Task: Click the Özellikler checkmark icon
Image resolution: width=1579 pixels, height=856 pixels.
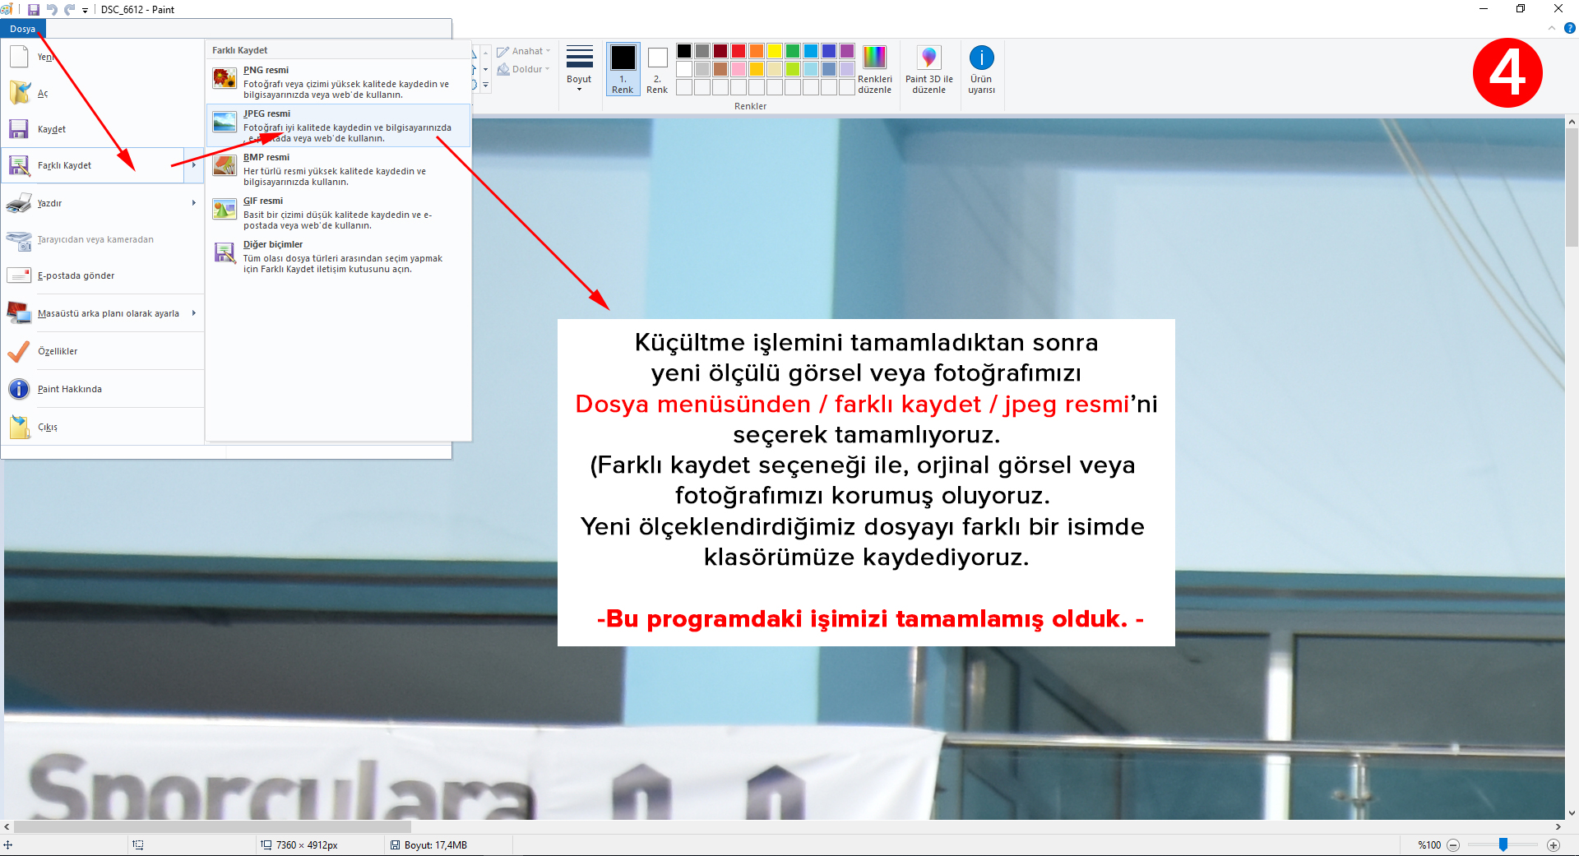Action: point(19,352)
